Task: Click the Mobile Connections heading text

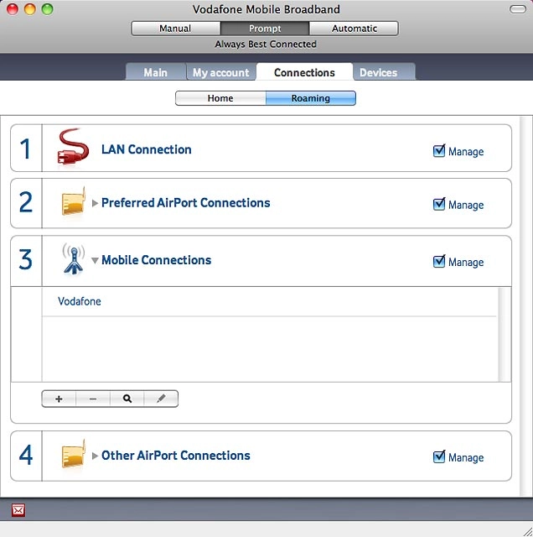Action: [157, 260]
